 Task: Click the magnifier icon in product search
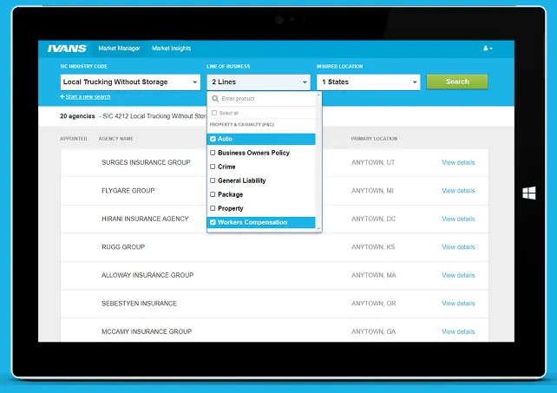(x=215, y=98)
